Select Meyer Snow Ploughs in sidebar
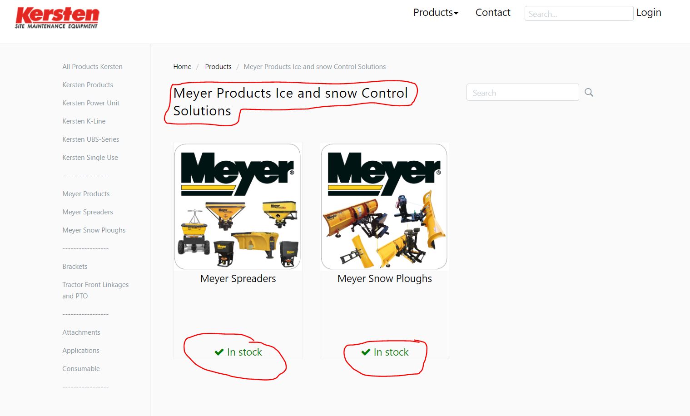Screen dimensions: 690x416 tap(94, 230)
